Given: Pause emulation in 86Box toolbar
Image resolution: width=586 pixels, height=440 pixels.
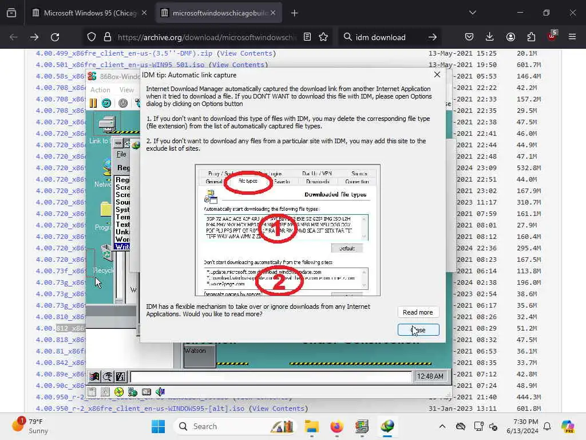Looking at the screenshot, I should click(x=93, y=103).
